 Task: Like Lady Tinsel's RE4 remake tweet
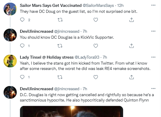point(96,77)
